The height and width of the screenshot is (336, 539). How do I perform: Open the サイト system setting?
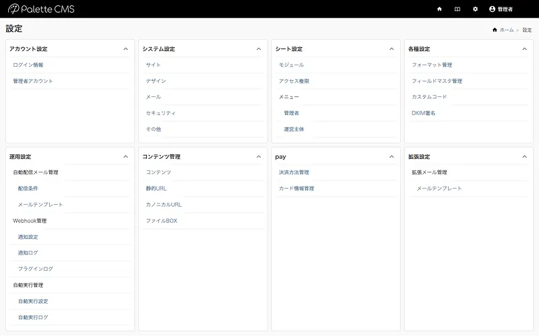tap(154, 65)
